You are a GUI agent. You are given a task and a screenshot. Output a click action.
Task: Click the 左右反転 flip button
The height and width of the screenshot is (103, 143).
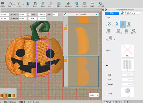[42, 15]
